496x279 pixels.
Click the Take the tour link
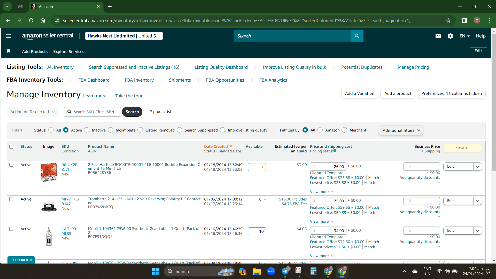tap(129, 96)
